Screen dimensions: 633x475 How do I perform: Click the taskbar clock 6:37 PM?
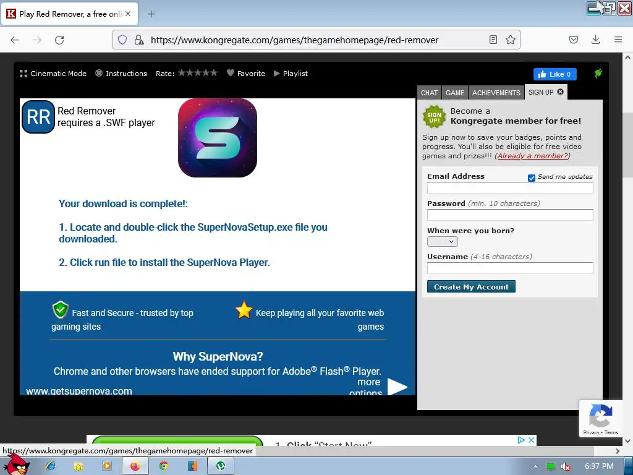pyautogui.click(x=599, y=466)
